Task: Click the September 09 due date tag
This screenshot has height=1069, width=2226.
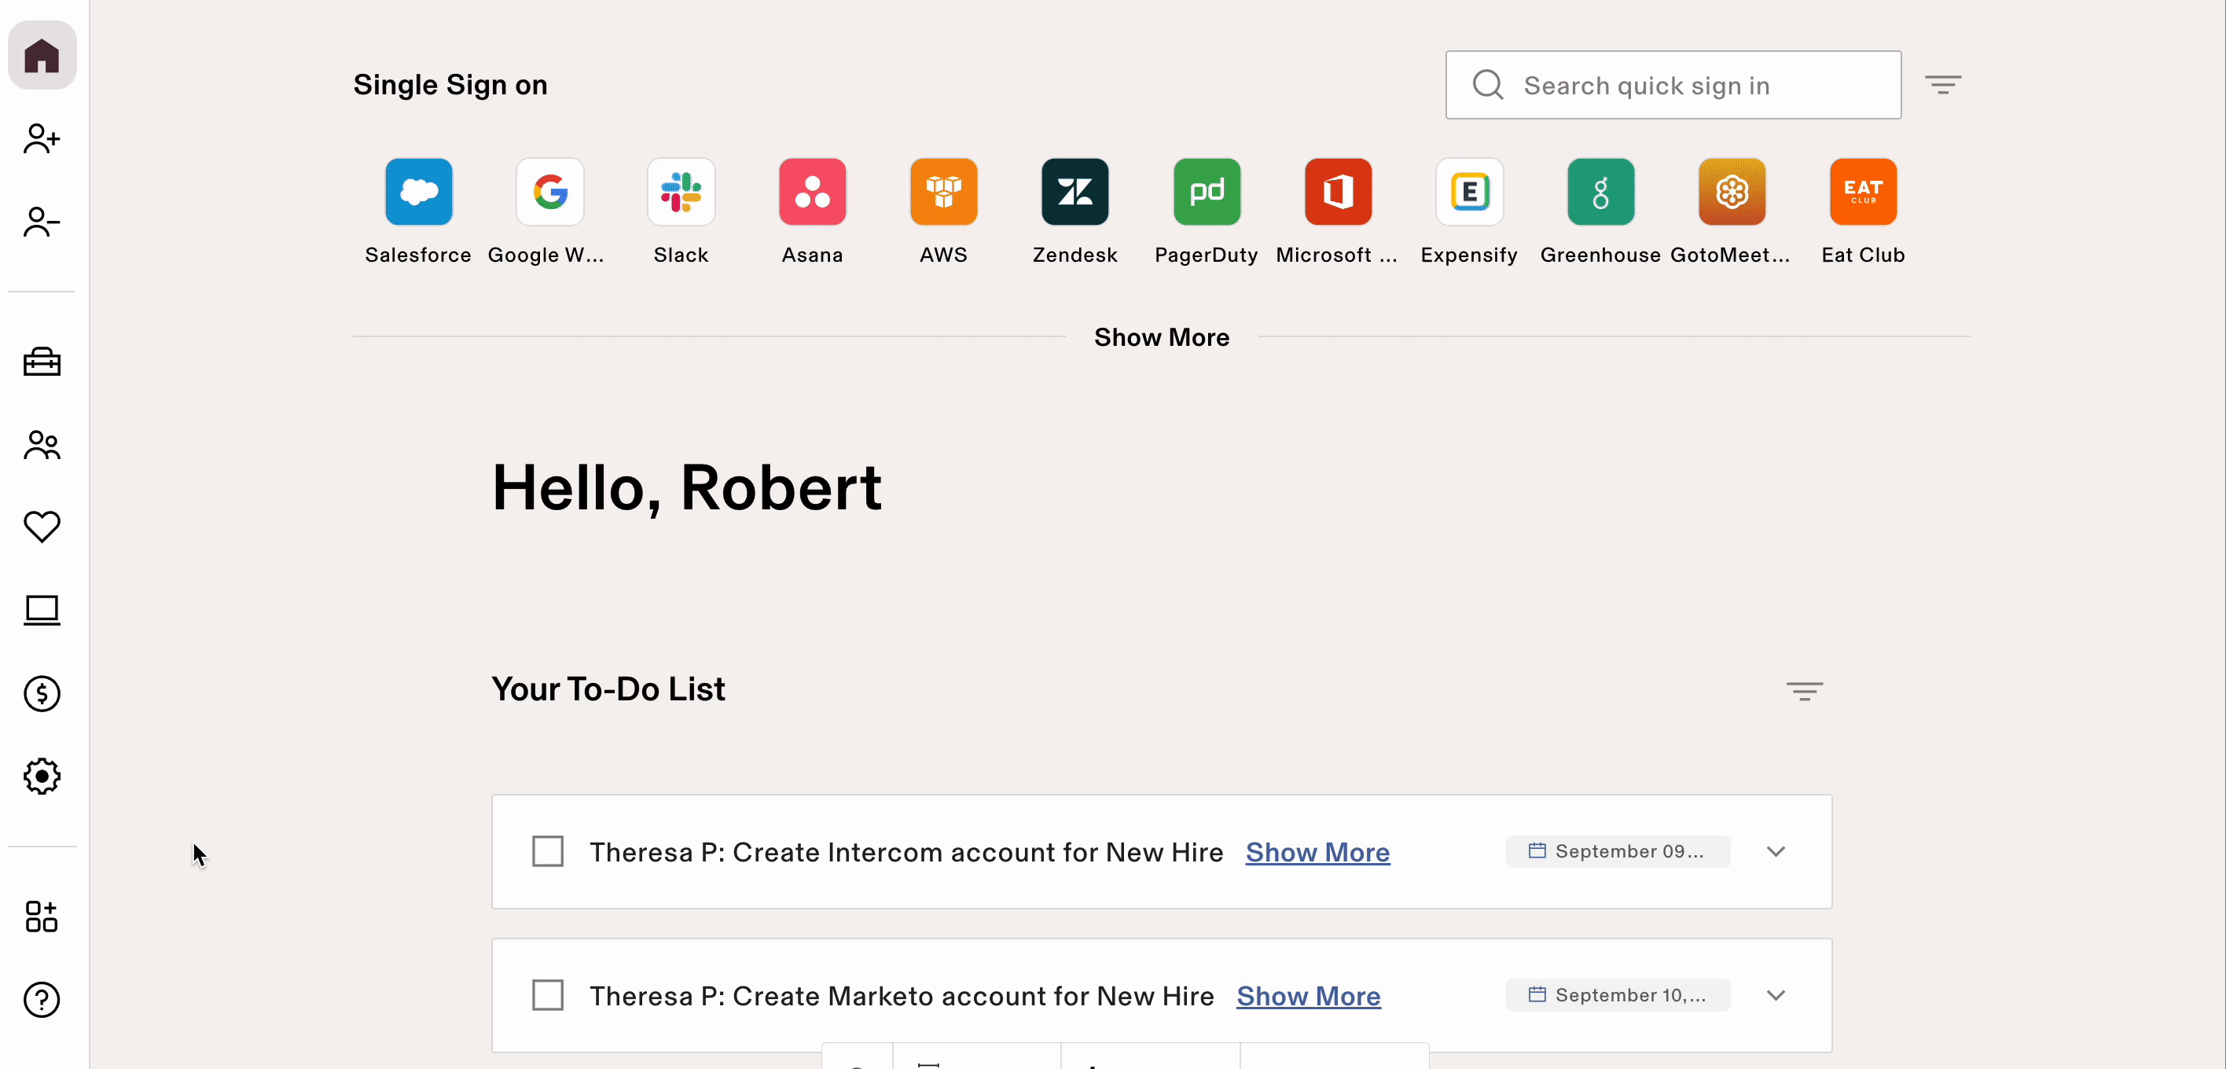Action: pyautogui.click(x=1618, y=851)
